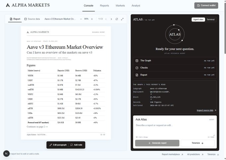This screenshot has width=226, height=160.
Task: Click the '140 figures' records value
Action: coord(156,102)
